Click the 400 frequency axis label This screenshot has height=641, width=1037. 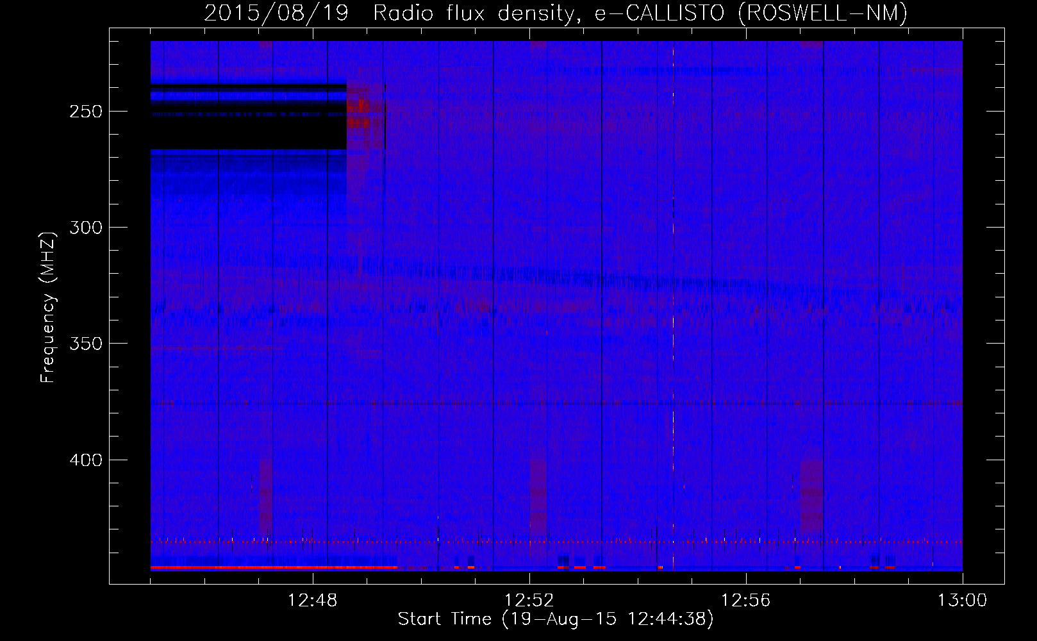coord(86,460)
